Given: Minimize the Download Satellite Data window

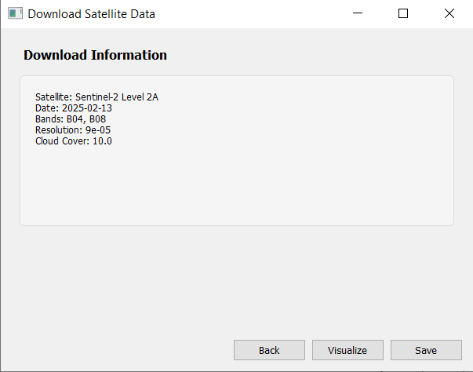Looking at the screenshot, I should [x=358, y=13].
